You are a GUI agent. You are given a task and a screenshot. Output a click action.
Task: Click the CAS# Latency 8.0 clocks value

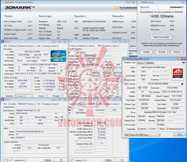click(102, 129)
